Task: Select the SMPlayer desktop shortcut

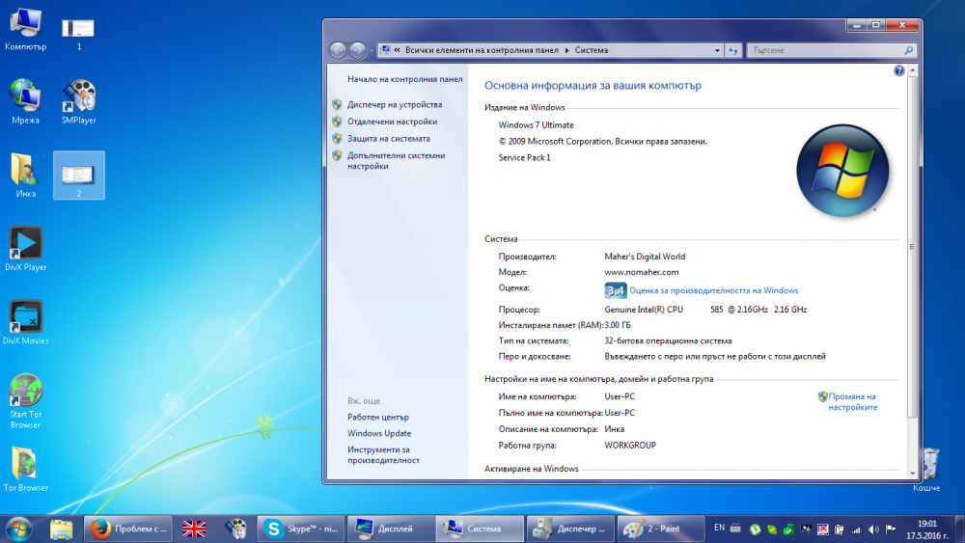Action: pos(79,102)
